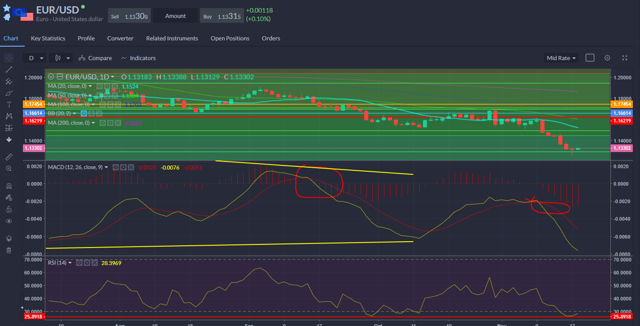The width and height of the screenshot is (640, 326).
Task: Click the Buy button at 1.13315
Action: point(222,15)
